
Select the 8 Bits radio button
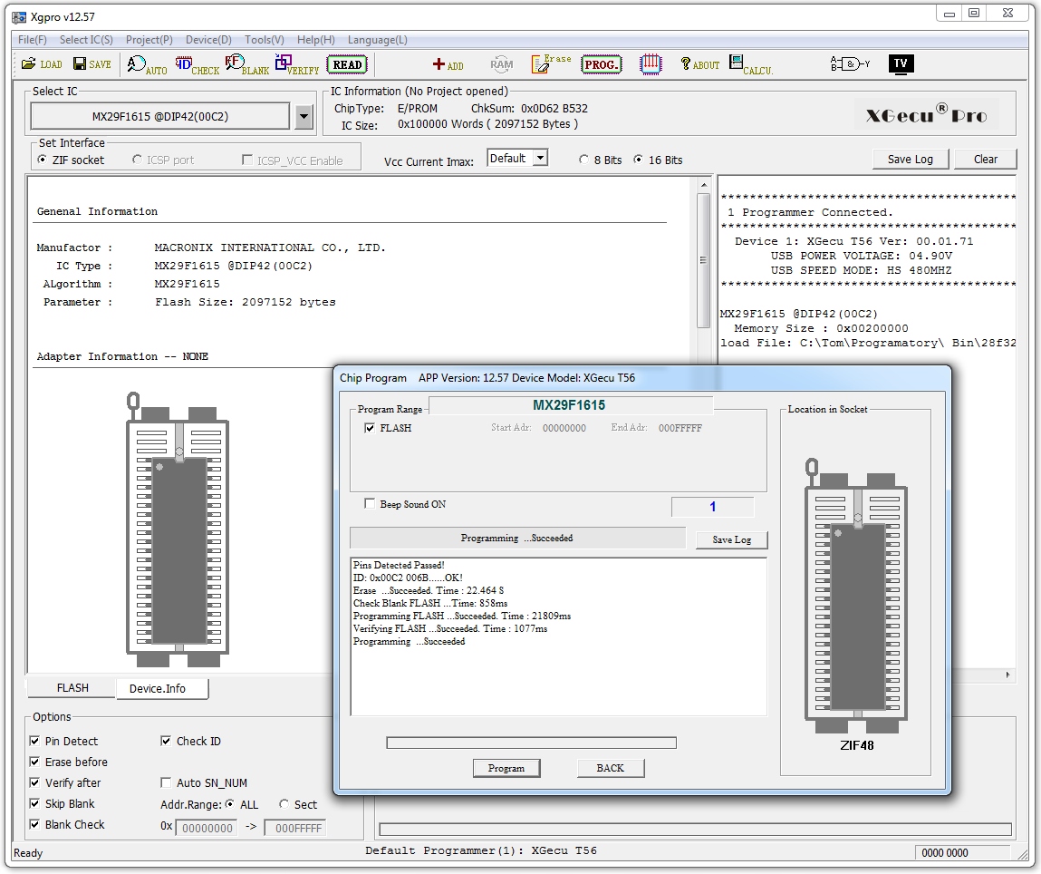pos(584,160)
